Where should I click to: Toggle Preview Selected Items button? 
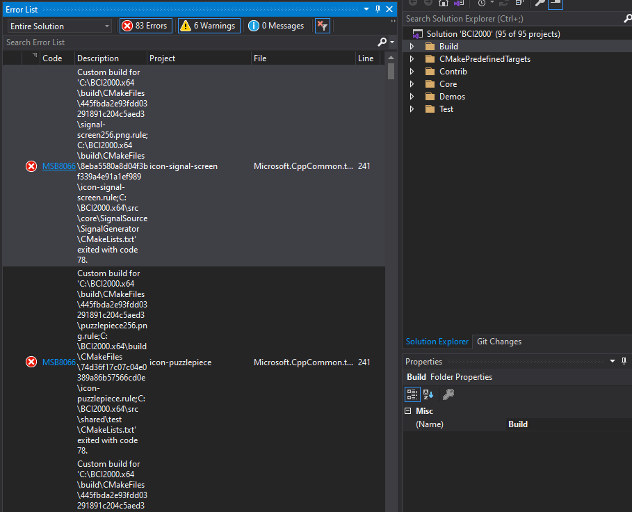coord(556,3)
